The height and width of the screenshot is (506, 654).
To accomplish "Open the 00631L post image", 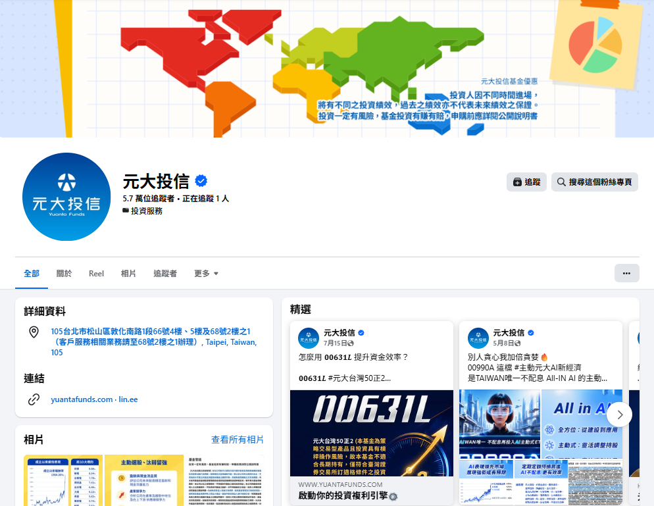I will (x=372, y=433).
